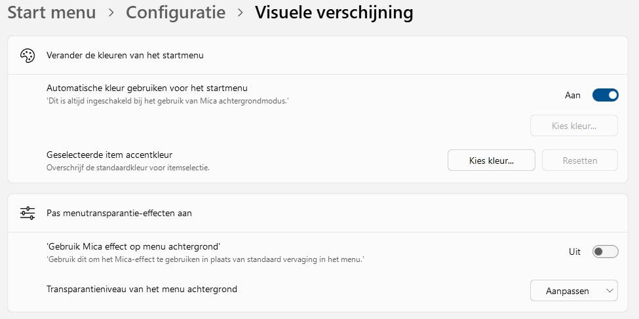
Task: Navigate to Configuratie breadcrumb
Action: coord(176,12)
